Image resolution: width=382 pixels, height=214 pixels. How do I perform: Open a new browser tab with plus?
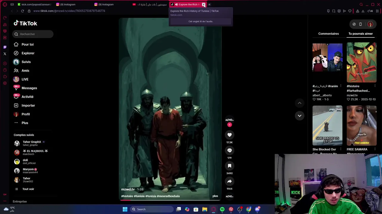point(209,4)
